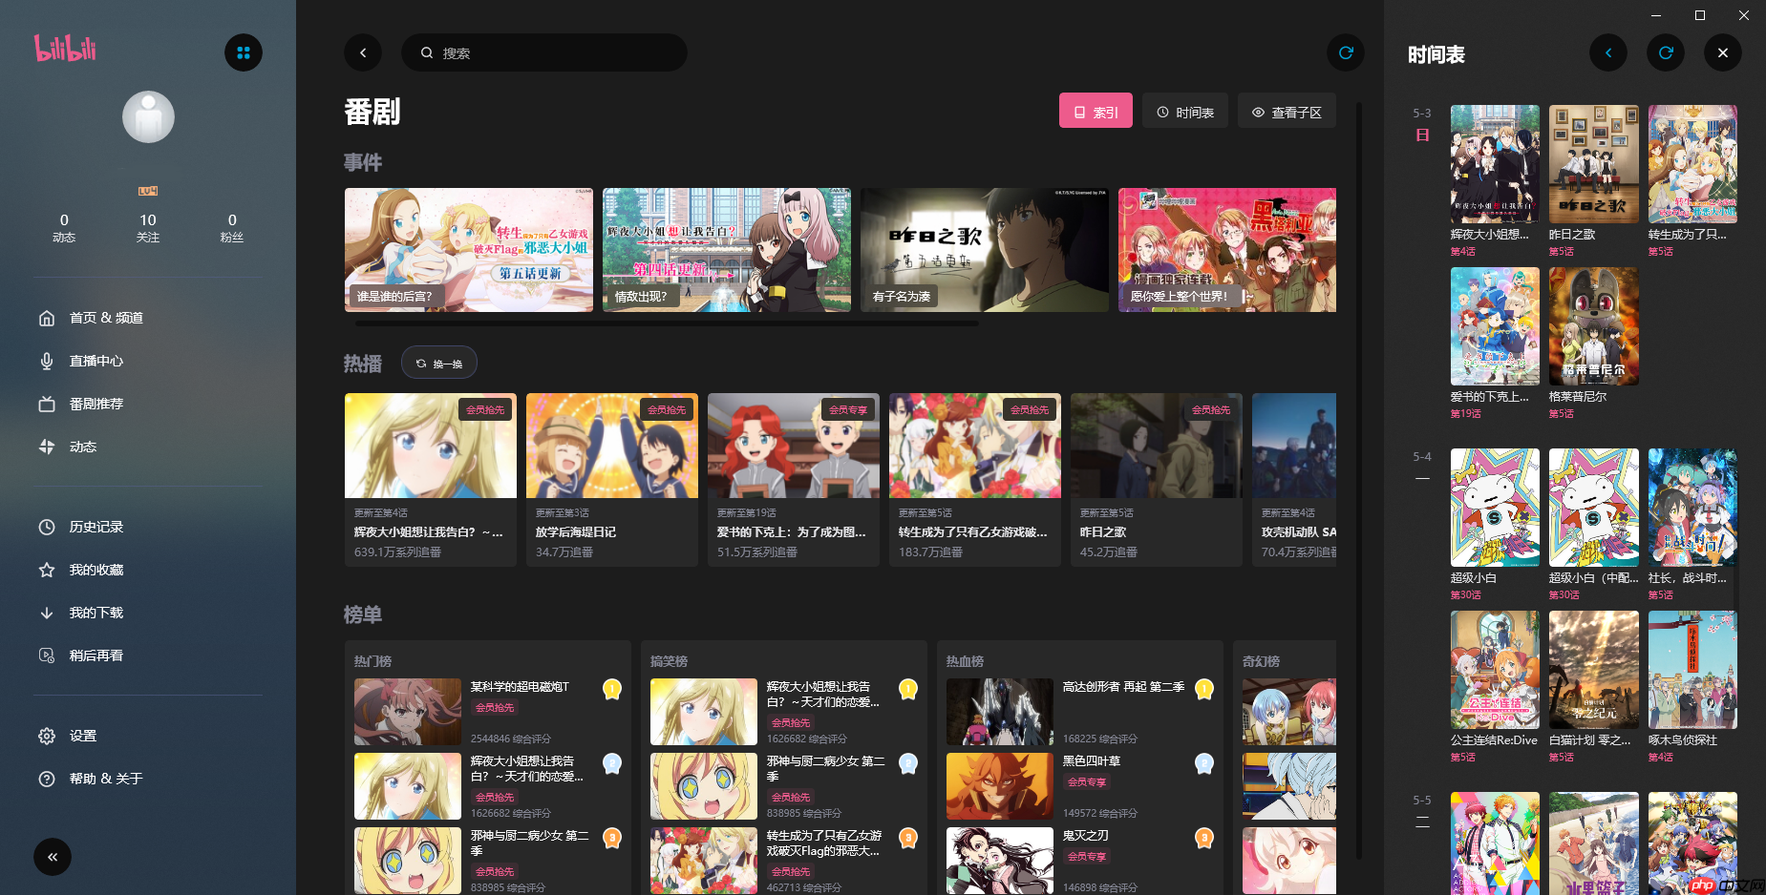
Task: Open the 情敌出现? event banner
Action: point(727,250)
